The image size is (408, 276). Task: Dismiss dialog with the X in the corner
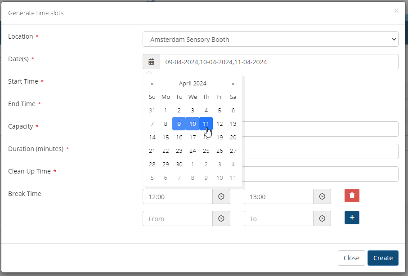pyautogui.click(x=396, y=11)
